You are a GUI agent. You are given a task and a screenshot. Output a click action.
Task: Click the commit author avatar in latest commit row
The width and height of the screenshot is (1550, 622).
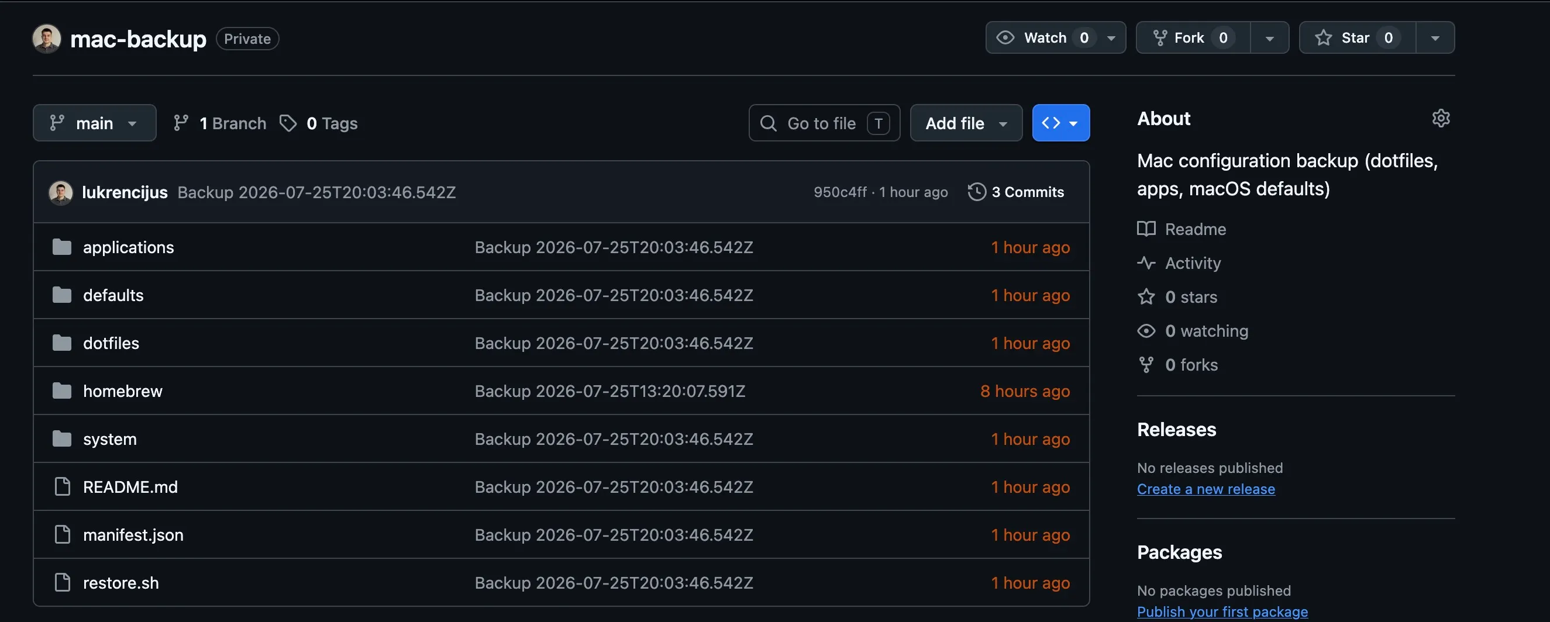pyautogui.click(x=60, y=192)
